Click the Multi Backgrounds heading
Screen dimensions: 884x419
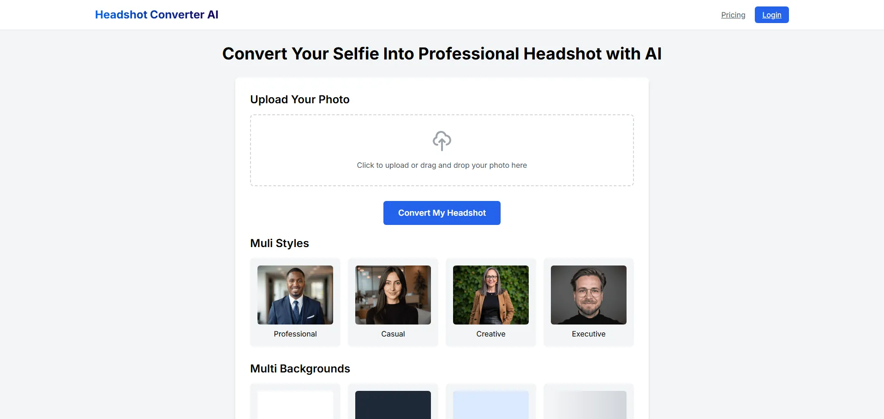tap(300, 369)
